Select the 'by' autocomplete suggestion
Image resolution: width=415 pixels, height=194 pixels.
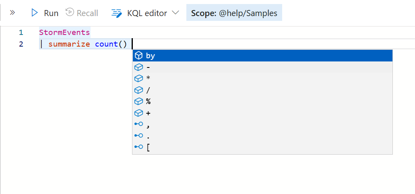262,56
